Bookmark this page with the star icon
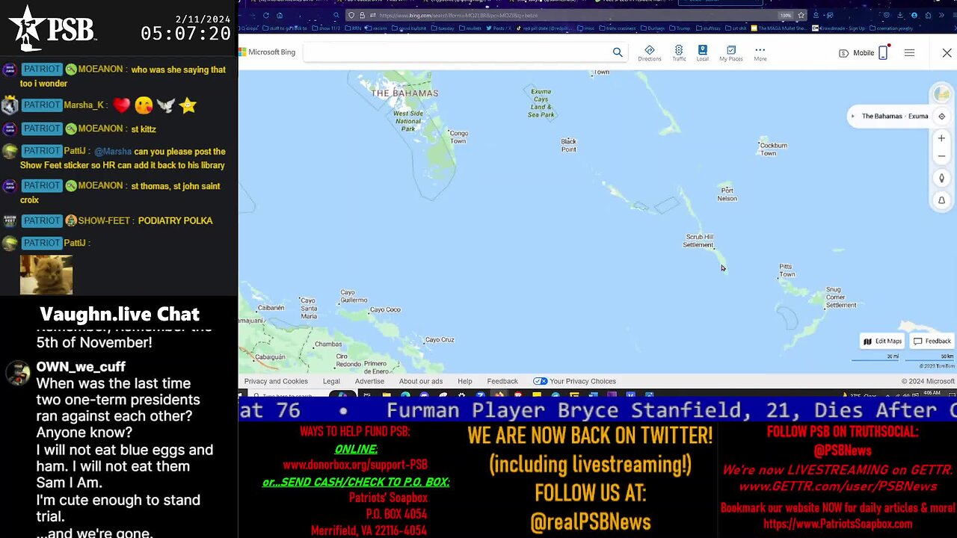The height and width of the screenshot is (538, 957). [801, 15]
